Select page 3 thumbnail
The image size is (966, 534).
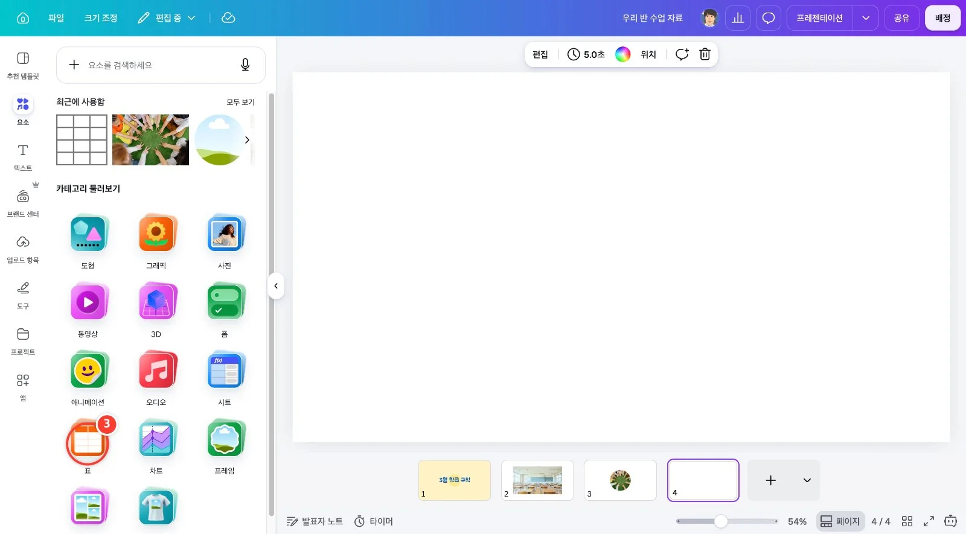(620, 480)
